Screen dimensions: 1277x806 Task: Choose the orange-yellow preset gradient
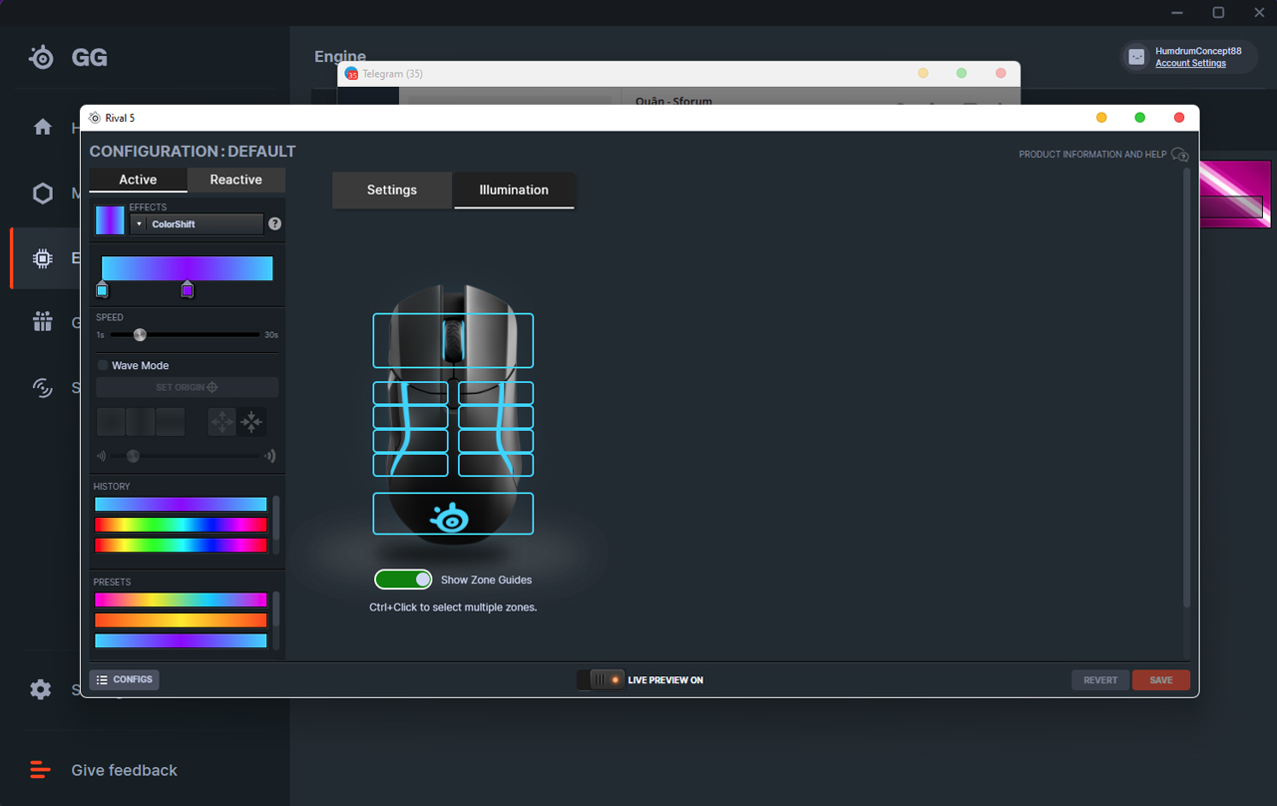click(181, 620)
